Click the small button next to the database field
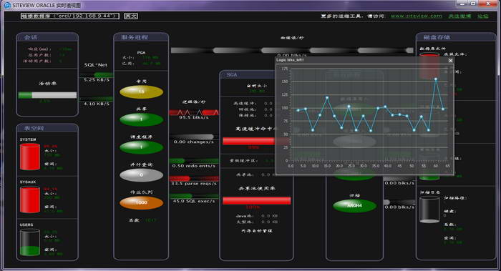501x271 pixels. (x=131, y=16)
